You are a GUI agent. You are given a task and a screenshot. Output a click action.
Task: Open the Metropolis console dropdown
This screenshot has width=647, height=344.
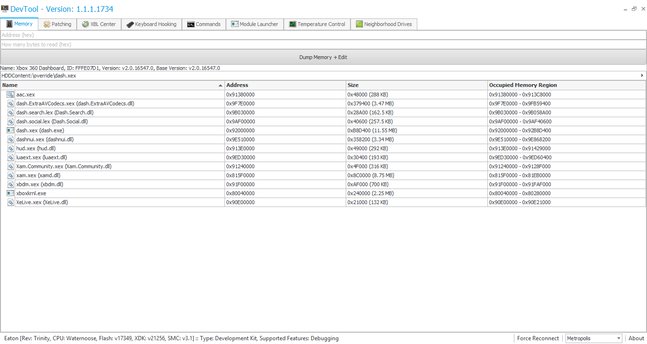[594, 338]
